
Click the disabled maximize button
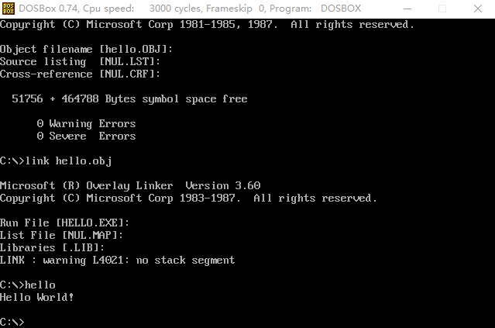442,9
